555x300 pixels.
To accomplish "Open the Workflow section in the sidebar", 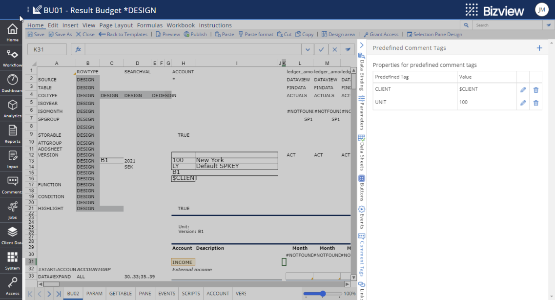I will (12, 58).
